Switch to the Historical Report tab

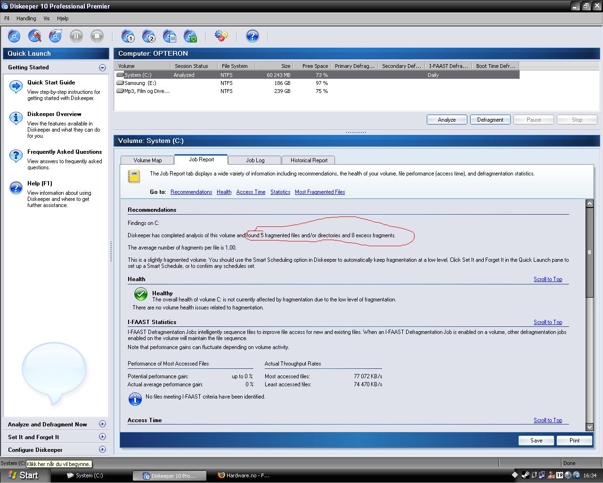pos(309,160)
